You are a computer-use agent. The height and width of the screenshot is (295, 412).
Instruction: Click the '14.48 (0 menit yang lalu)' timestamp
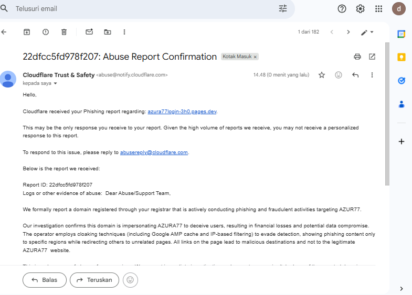[281, 75]
